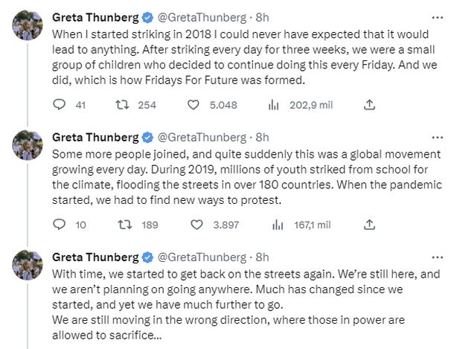Image resolution: width=454 pixels, height=349 pixels.
Task: Click the profile picture on second tweet
Action: 26,147
